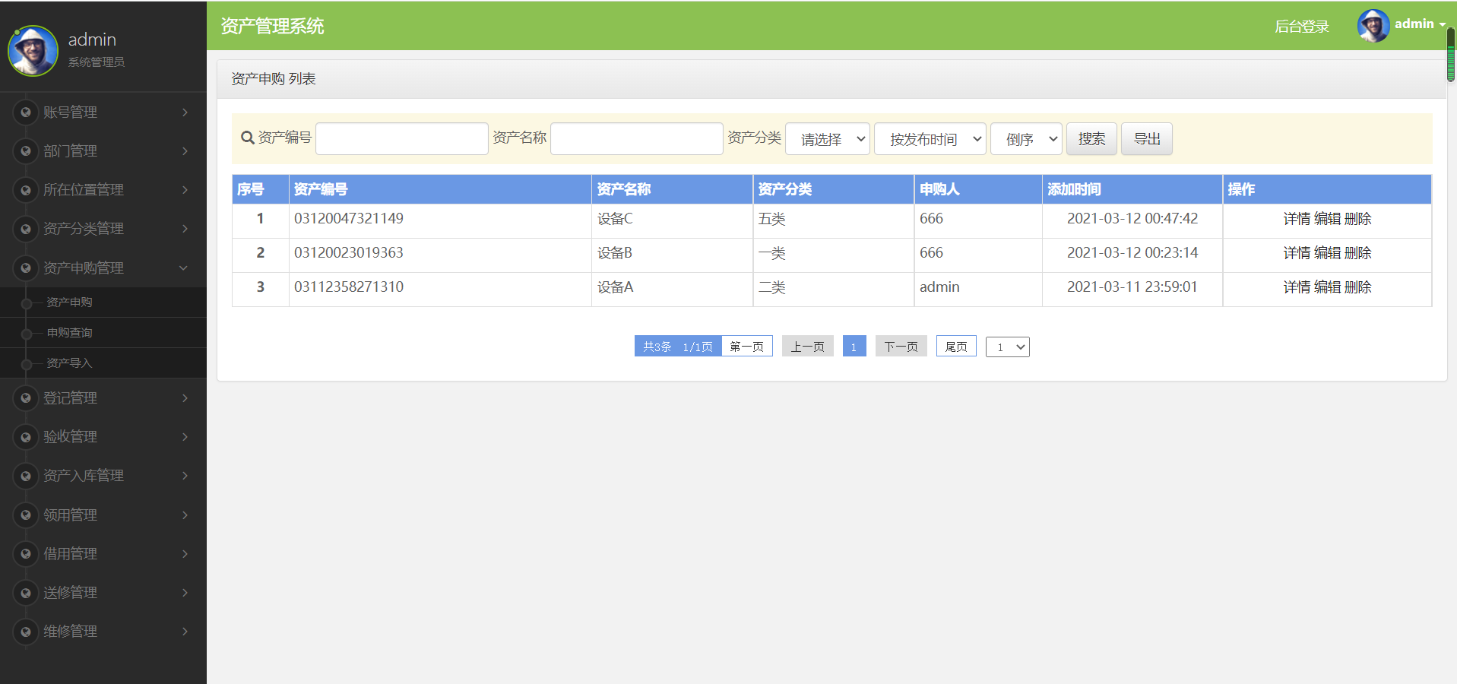
Task: Click the 领用管理 sidebar icon
Action: pyautogui.click(x=26, y=515)
